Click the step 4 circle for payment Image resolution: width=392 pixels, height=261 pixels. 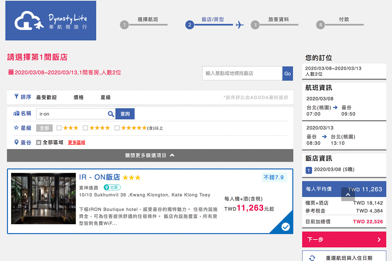point(321,25)
